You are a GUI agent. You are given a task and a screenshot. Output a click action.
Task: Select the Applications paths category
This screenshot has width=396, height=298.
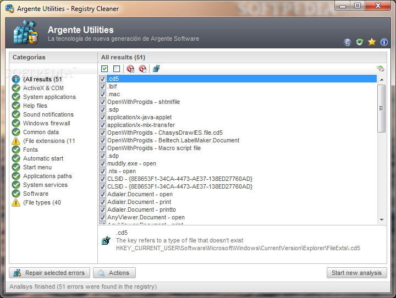click(47, 176)
